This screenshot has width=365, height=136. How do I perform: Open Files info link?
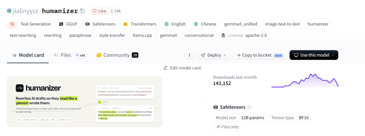pyautogui.click(x=227, y=127)
